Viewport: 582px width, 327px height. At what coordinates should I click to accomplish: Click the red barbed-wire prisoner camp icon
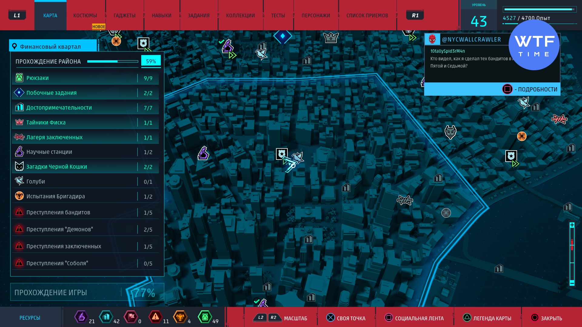pyautogui.click(x=559, y=119)
